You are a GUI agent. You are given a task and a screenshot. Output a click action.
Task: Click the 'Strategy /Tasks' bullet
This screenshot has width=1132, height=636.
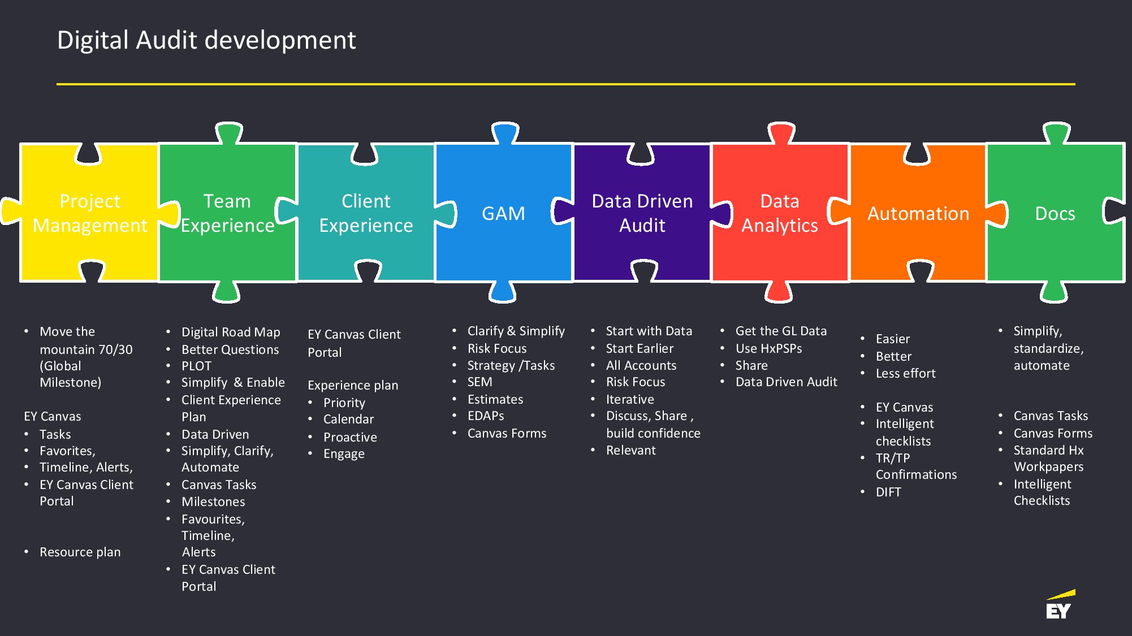511,365
